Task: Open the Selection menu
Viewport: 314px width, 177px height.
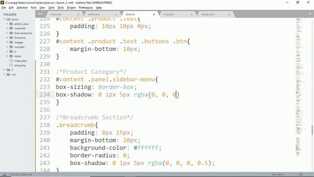Action: (22, 8)
